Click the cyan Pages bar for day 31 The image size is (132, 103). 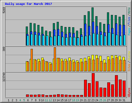click(125, 40)
